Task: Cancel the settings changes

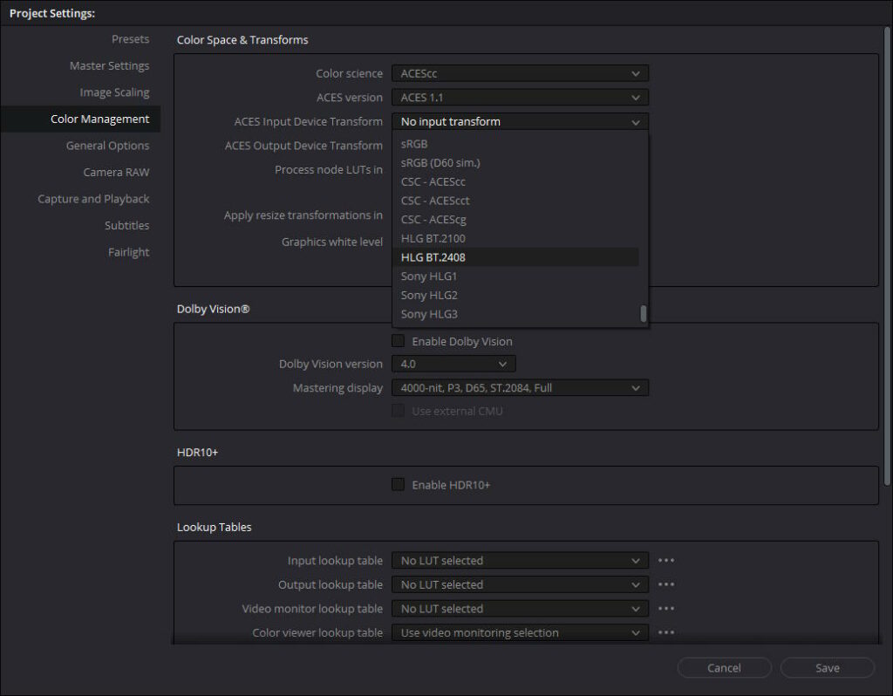Action: click(x=724, y=667)
